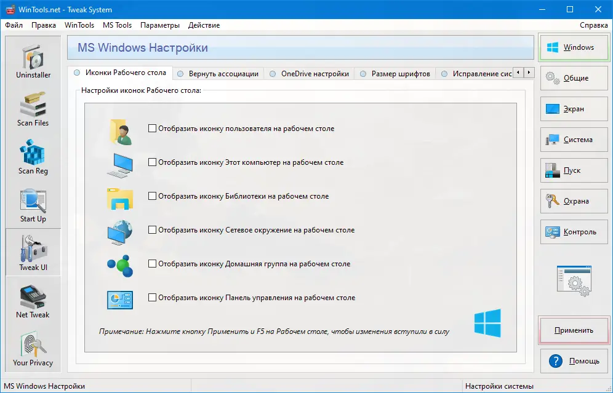Open the Правка menu
The width and height of the screenshot is (613, 393).
point(44,25)
